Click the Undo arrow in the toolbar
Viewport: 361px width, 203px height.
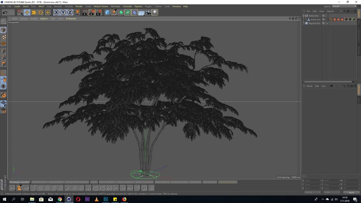(5, 13)
